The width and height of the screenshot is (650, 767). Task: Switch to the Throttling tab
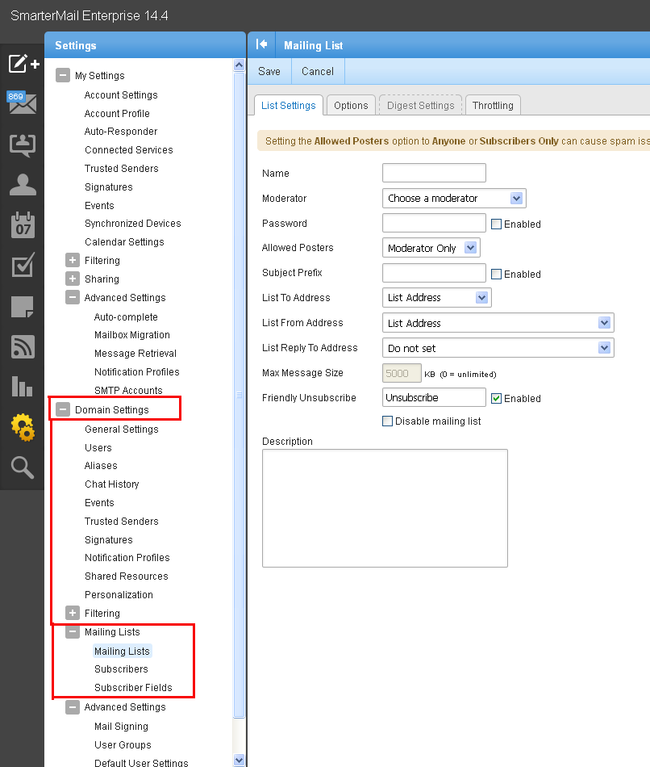click(493, 105)
